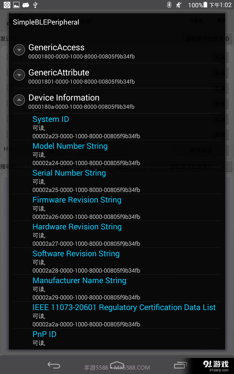Open Recent apps with the navigation icon
Image resolution: width=234 pixels, height=374 pixels.
pos(180,365)
